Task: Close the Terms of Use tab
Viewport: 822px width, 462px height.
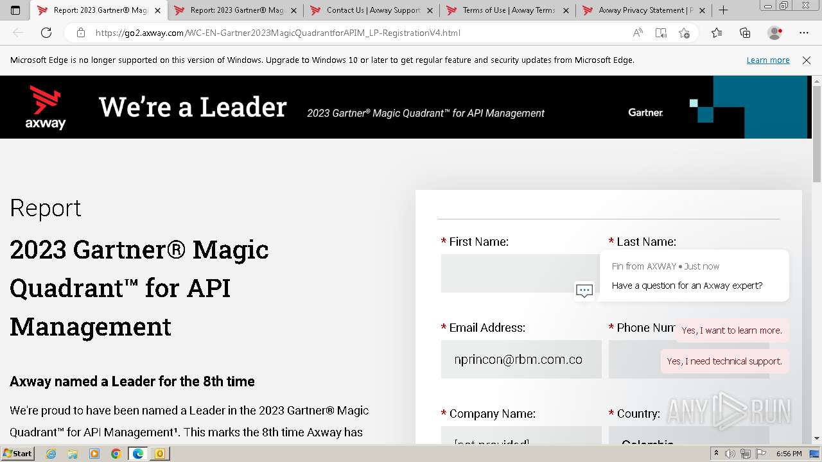Action: pyautogui.click(x=566, y=10)
